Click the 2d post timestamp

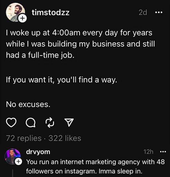point(142,13)
